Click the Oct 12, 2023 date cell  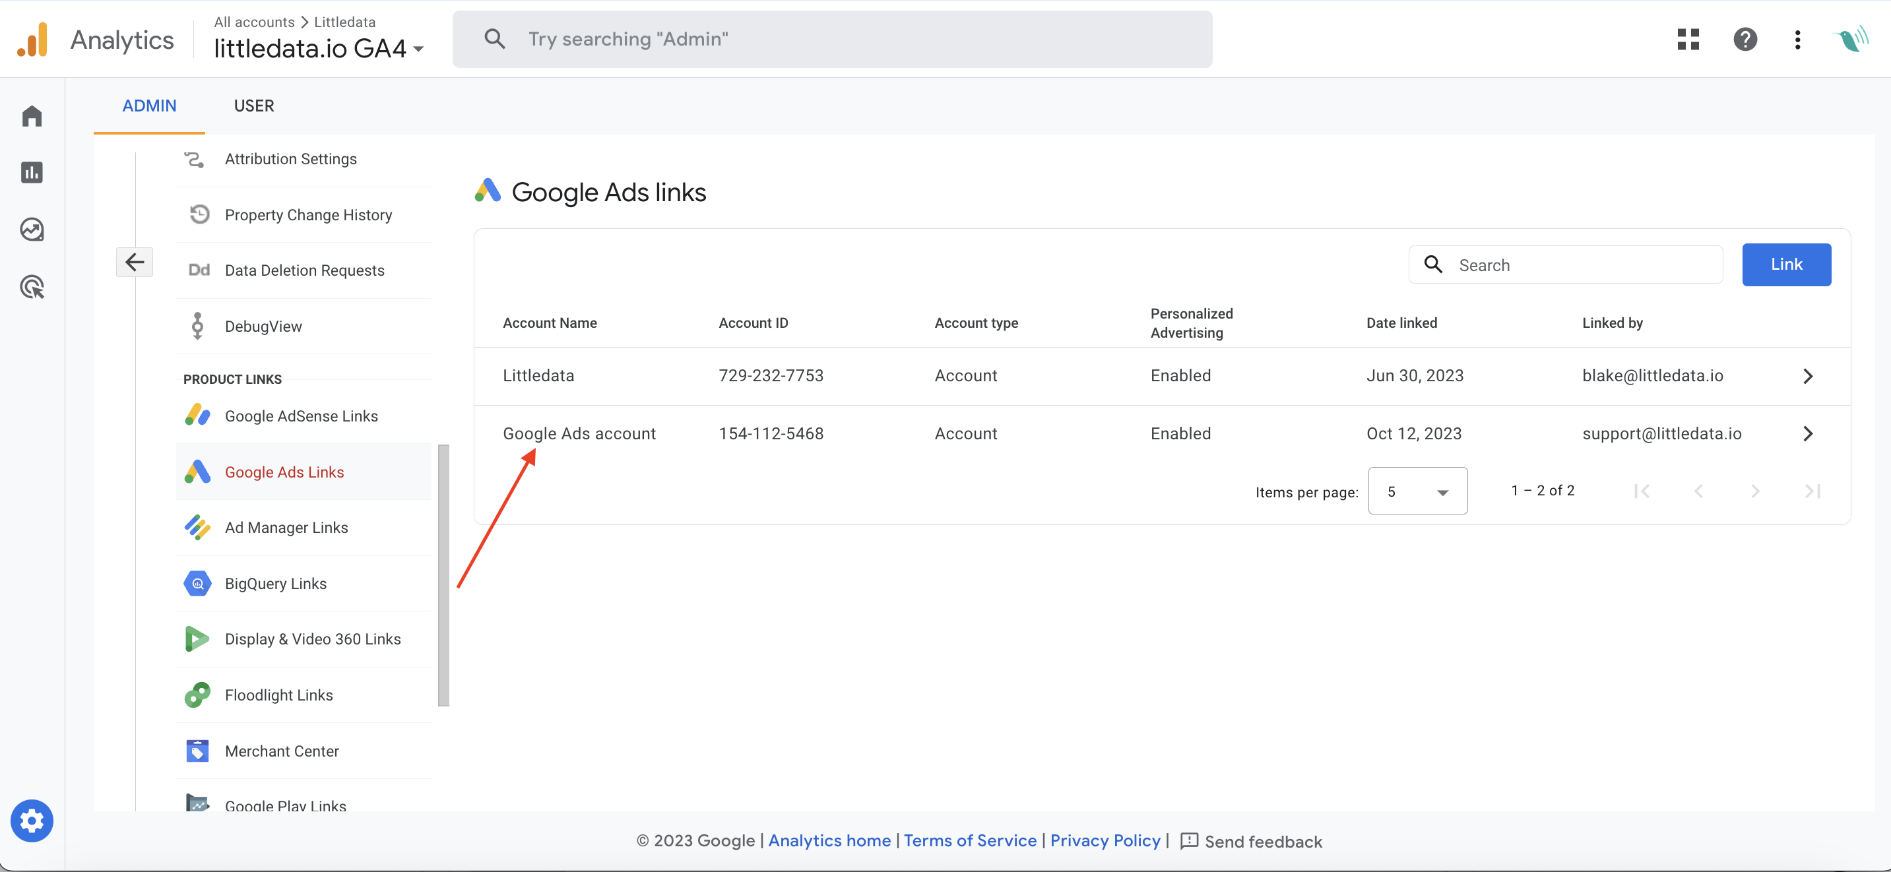click(1414, 434)
